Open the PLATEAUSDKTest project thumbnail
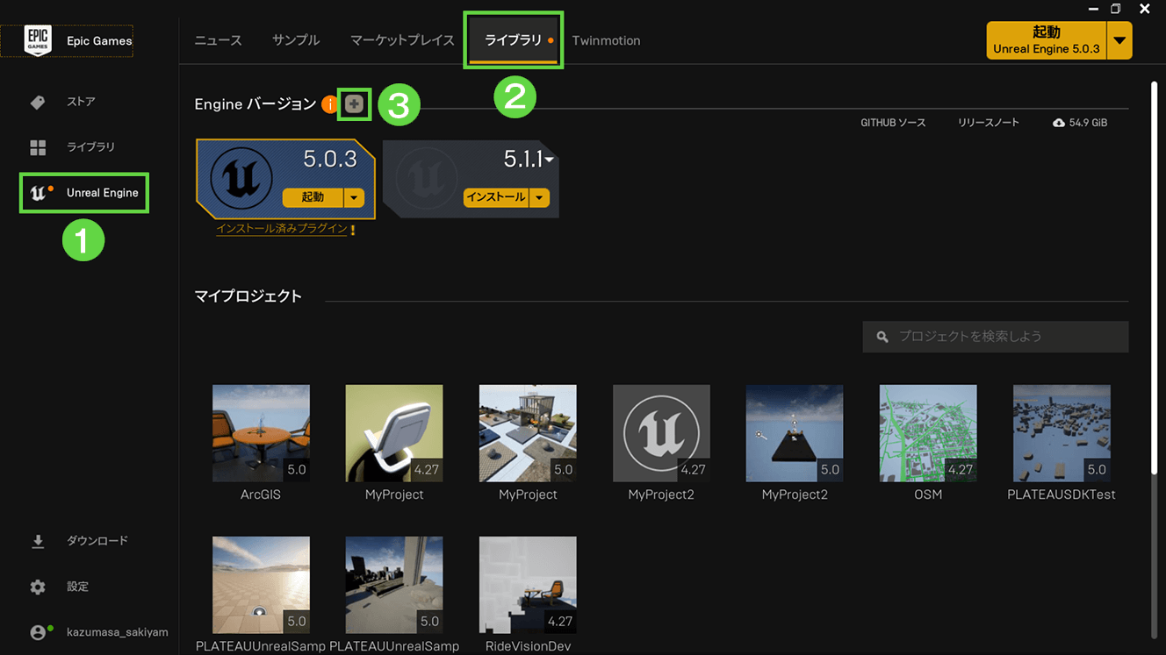This screenshot has width=1166, height=655. tap(1062, 433)
